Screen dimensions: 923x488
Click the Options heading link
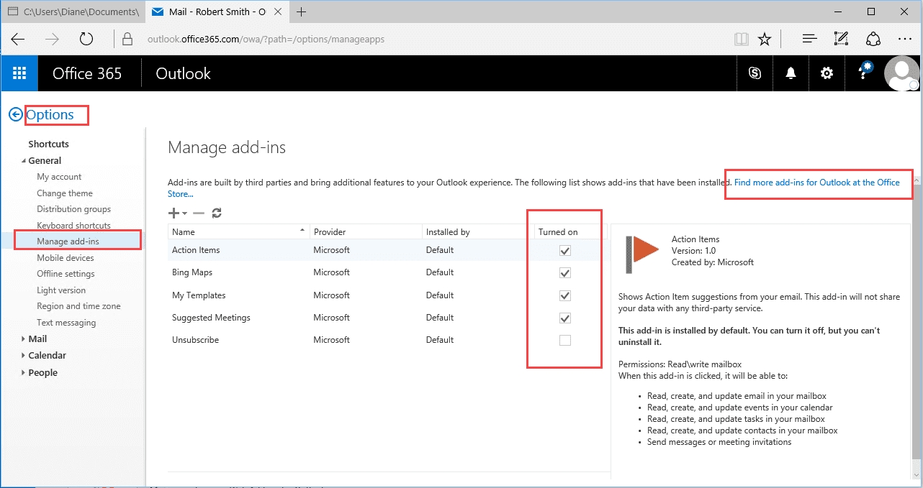50,115
